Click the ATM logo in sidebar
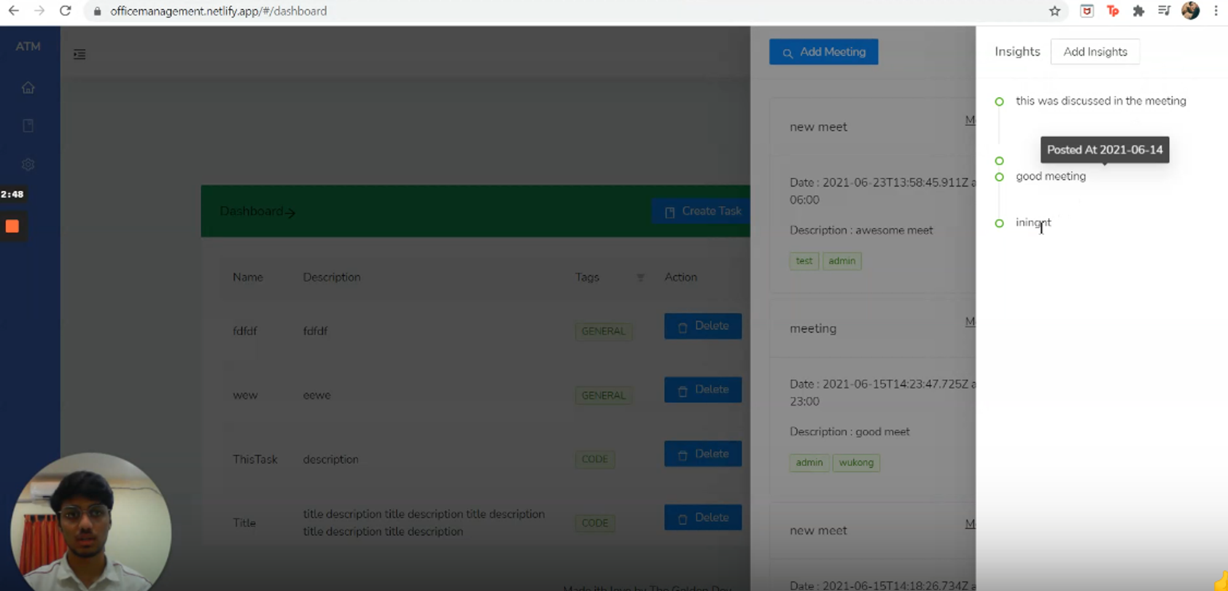 (28, 47)
